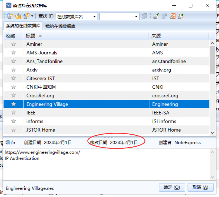Select the informs database title
This screenshot has height=197, width=219.
coord(35,121)
